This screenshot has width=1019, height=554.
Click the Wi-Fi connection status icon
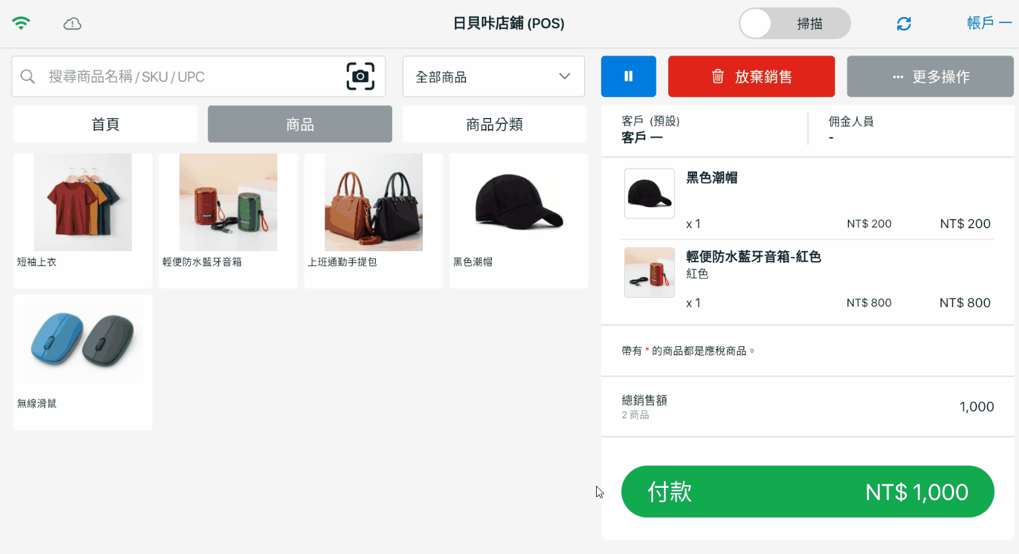click(21, 24)
